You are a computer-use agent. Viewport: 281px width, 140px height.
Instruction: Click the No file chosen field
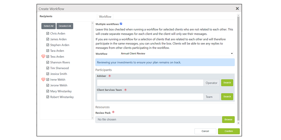(159, 120)
